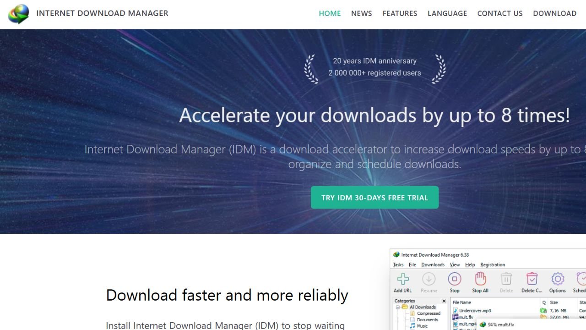
Task: Click the Compressed category zip icon
Action: (412, 313)
